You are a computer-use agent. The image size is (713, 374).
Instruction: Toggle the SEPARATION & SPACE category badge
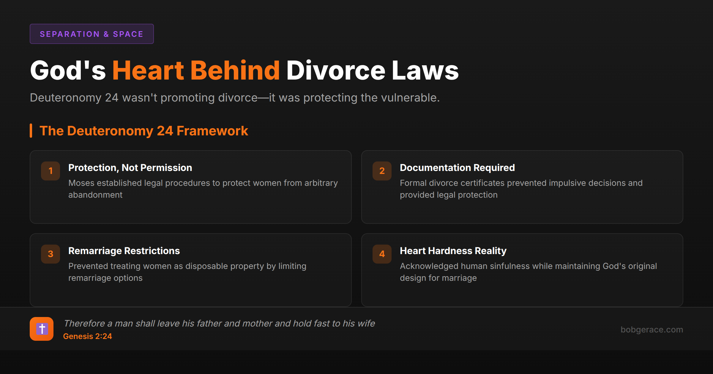click(x=92, y=34)
